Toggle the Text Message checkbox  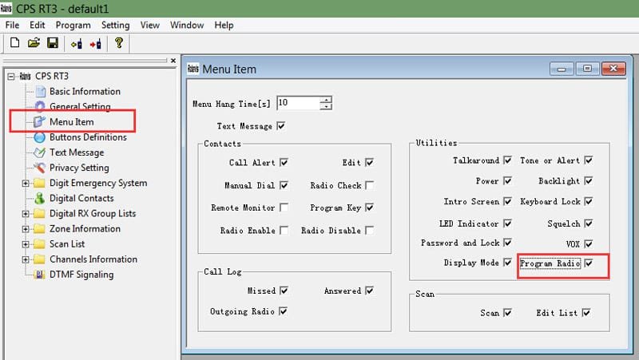point(281,126)
